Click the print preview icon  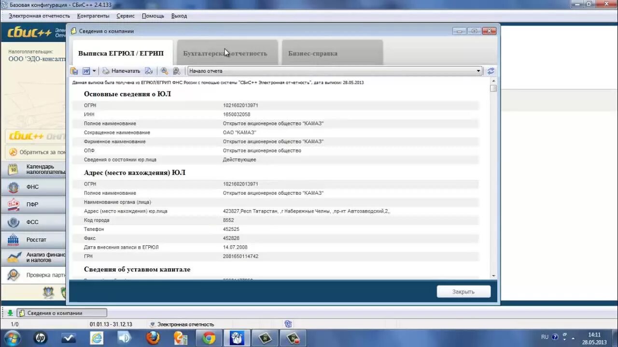point(149,71)
